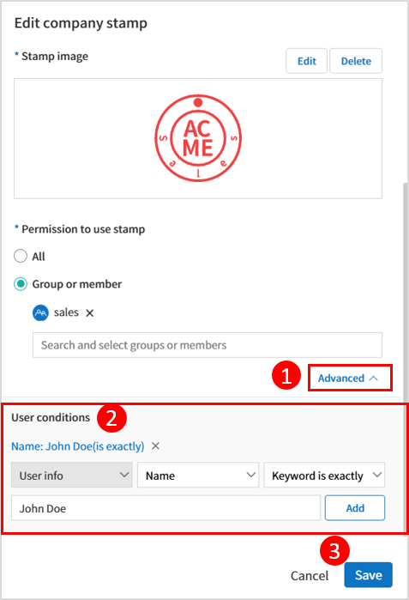Image resolution: width=409 pixels, height=600 pixels.
Task: Open the User info dropdown
Action: (x=72, y=475)
